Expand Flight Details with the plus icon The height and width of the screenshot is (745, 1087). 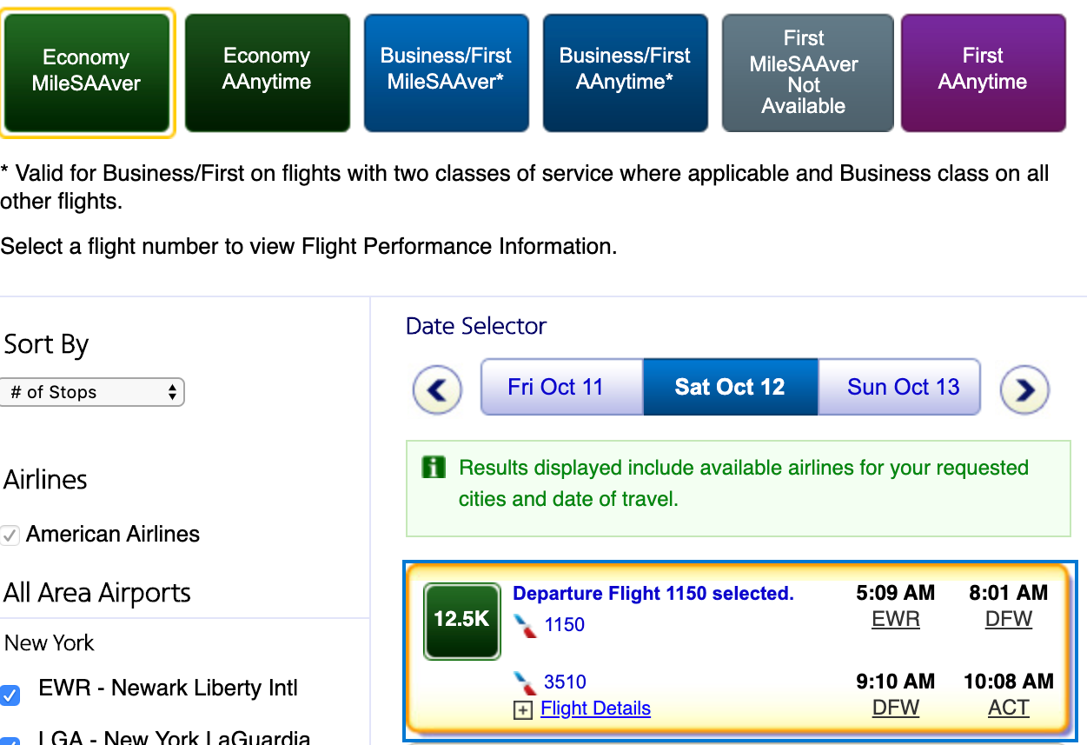[522, 710]
